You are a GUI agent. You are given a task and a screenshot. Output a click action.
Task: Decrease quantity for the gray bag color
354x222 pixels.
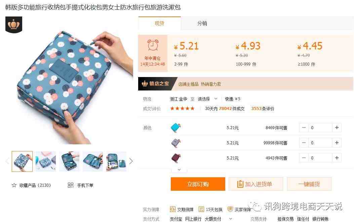304,143
